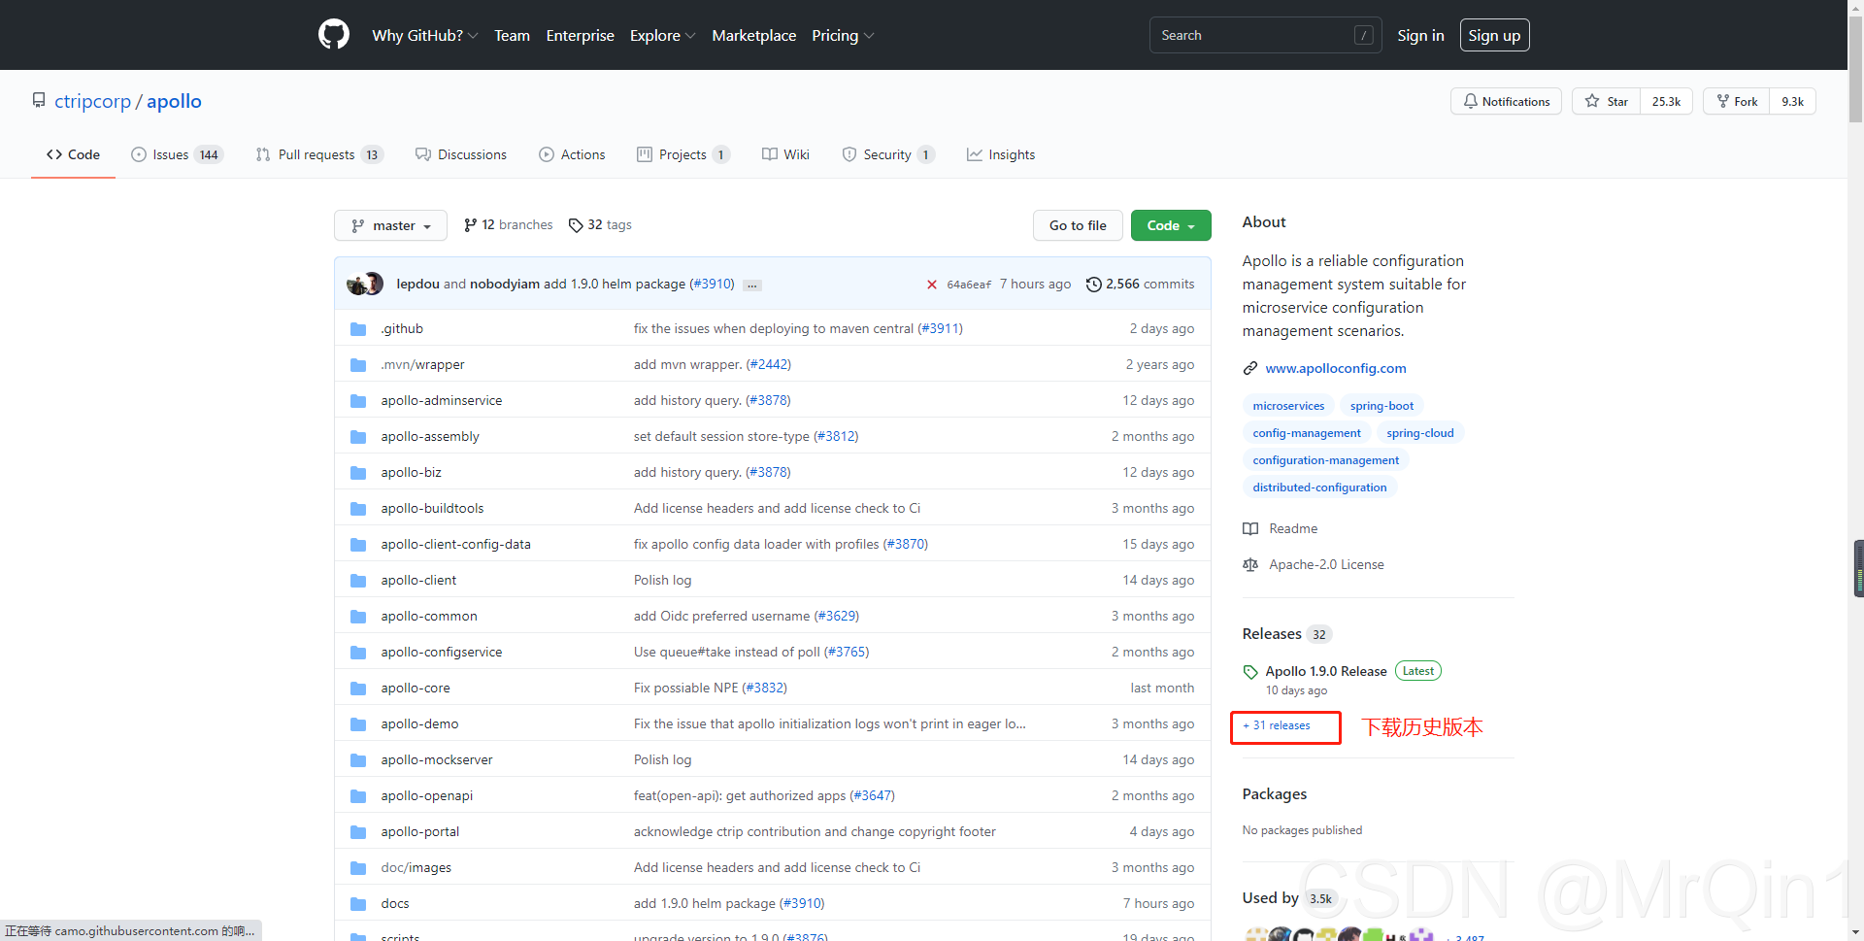Open the GitHub Octocat logo home
This screenshot has height=941, width=1864.
[x=334, y=35]
